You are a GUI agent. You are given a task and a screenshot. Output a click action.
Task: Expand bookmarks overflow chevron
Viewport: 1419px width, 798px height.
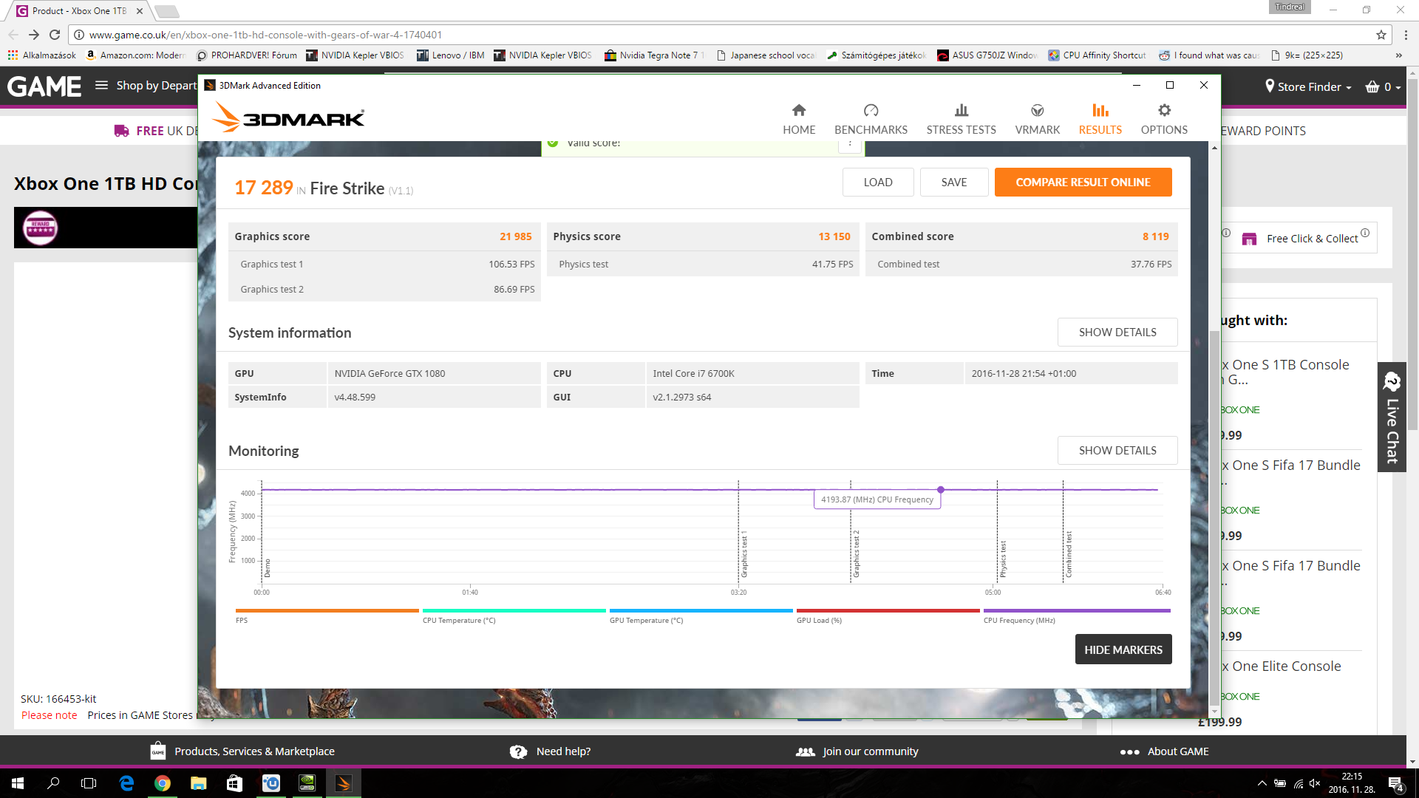click(1398, 55)
